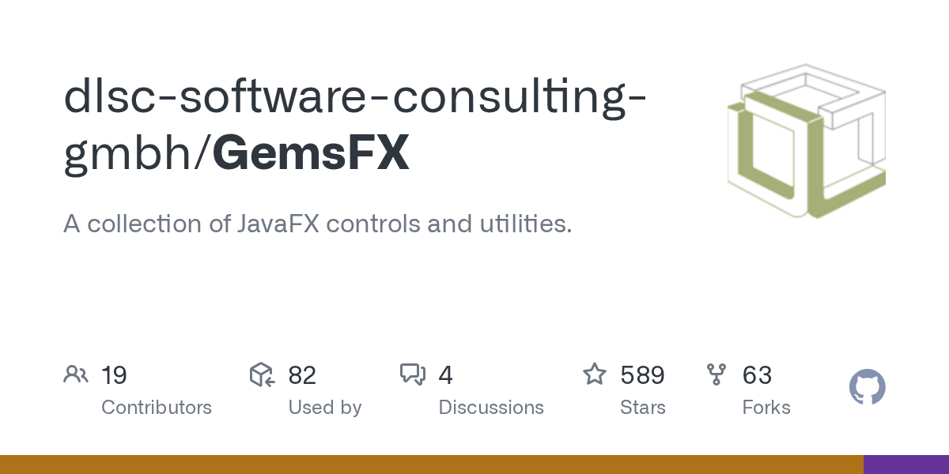Screen dimensions: 949x474
Task: Click the Contributors label
Action: (157, 408)
